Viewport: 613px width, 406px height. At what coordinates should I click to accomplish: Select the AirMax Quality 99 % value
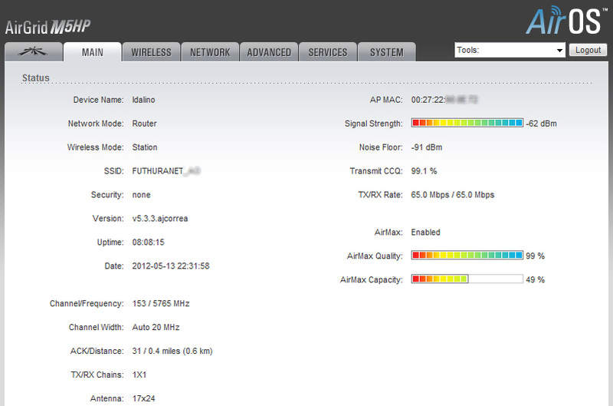point(535,256)
